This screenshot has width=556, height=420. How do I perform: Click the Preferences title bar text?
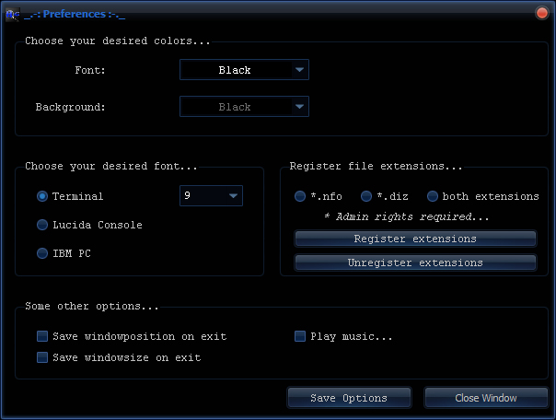coord(73,12)
